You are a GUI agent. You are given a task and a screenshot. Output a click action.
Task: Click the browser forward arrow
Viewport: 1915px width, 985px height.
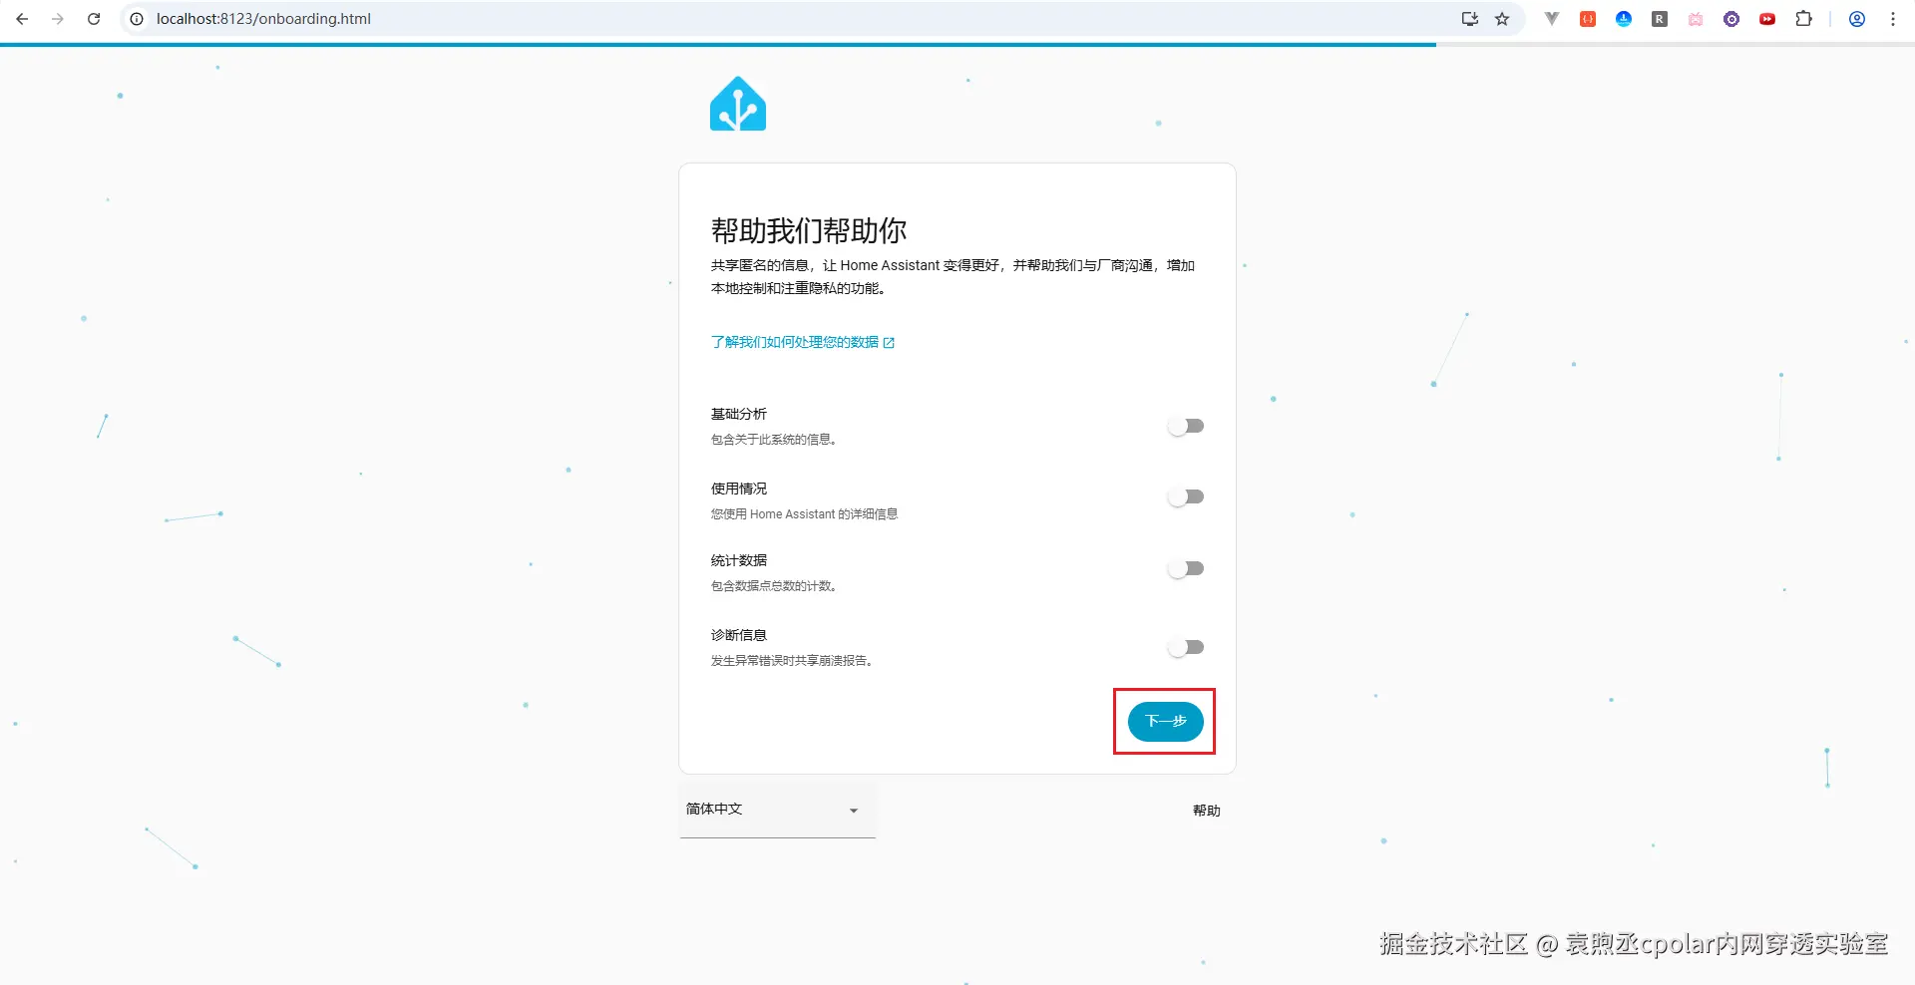[x=58, y=19]
